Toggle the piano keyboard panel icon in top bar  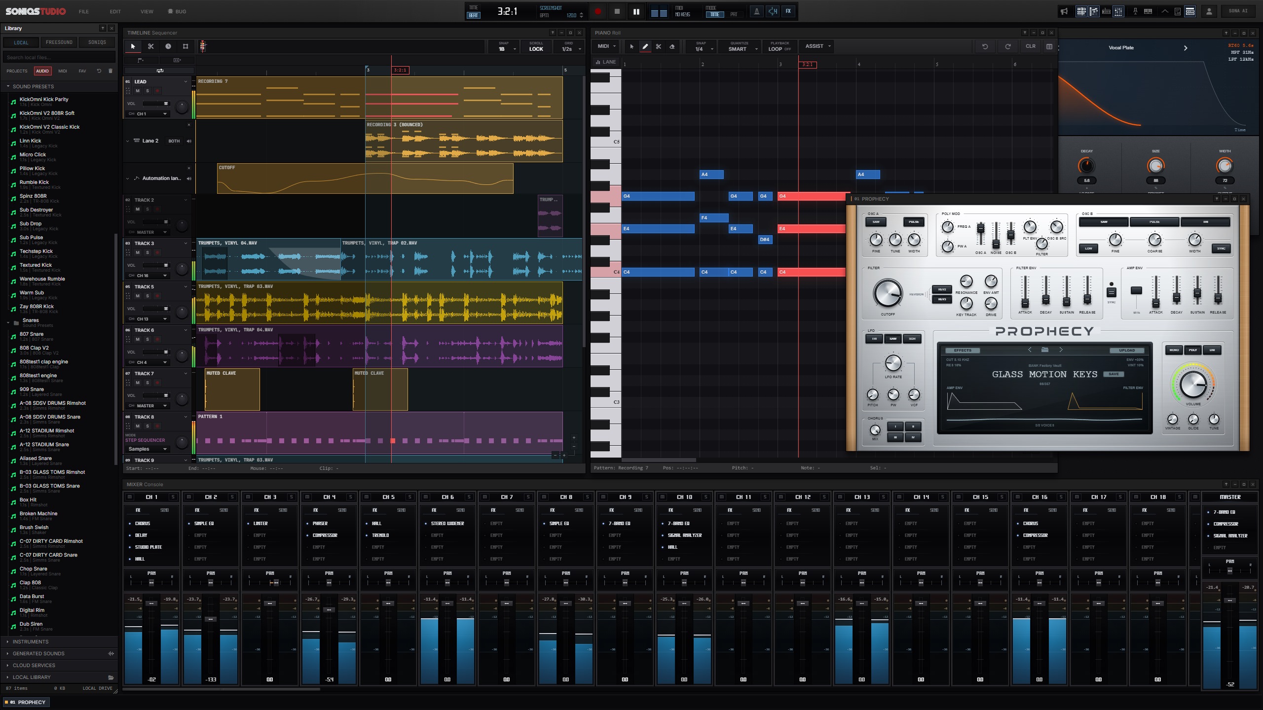click(1148, 11)
